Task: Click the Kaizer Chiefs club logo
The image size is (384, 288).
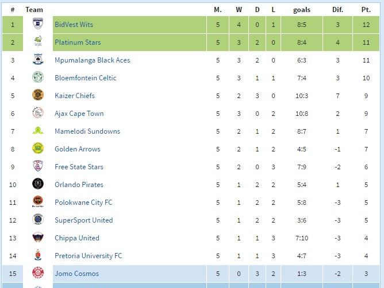Action: (x=38, y=95)
